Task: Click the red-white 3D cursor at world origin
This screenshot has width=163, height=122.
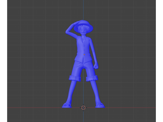Action: (84, 108)
